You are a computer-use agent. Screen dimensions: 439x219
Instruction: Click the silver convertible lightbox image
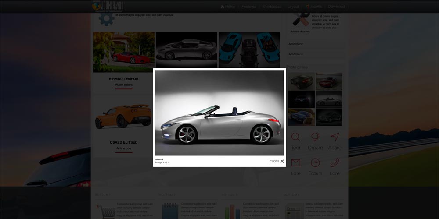219,113
